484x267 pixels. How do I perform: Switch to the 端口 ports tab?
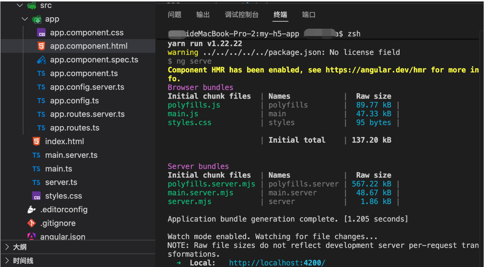(x=309, y=15)
